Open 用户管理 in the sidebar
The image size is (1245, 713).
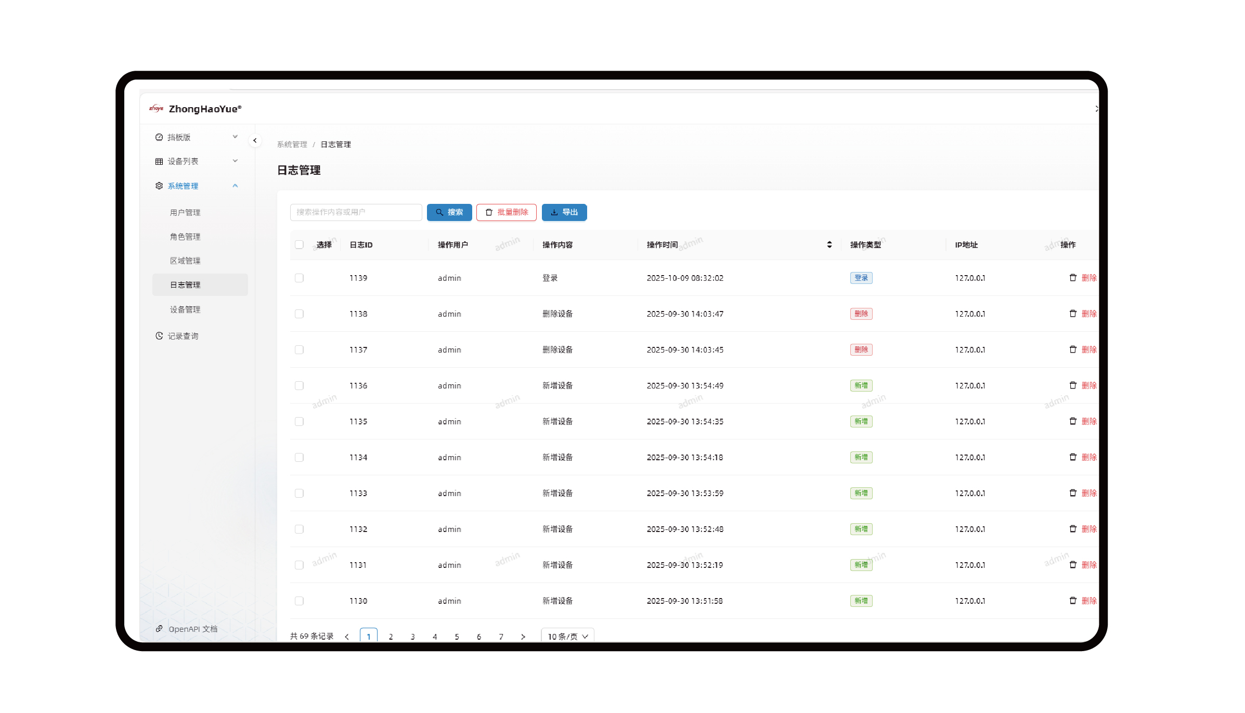pyautogui.click(x=185, y=212)
